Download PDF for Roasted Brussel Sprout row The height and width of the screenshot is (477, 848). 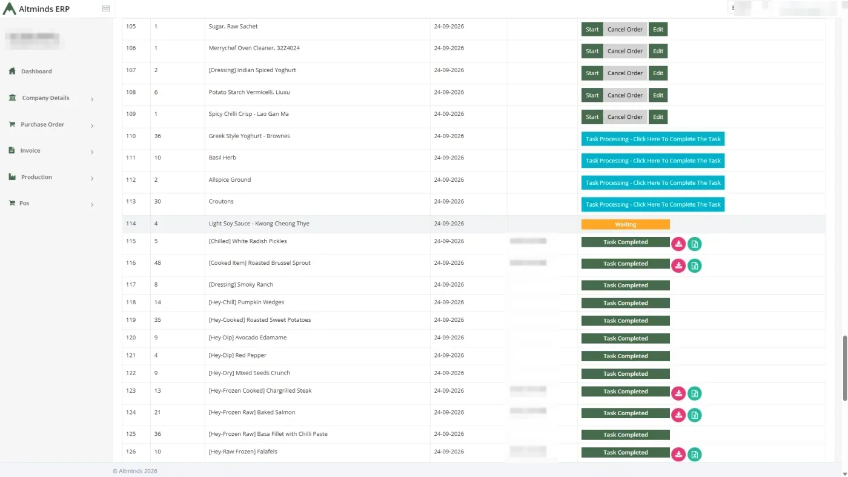678,266
